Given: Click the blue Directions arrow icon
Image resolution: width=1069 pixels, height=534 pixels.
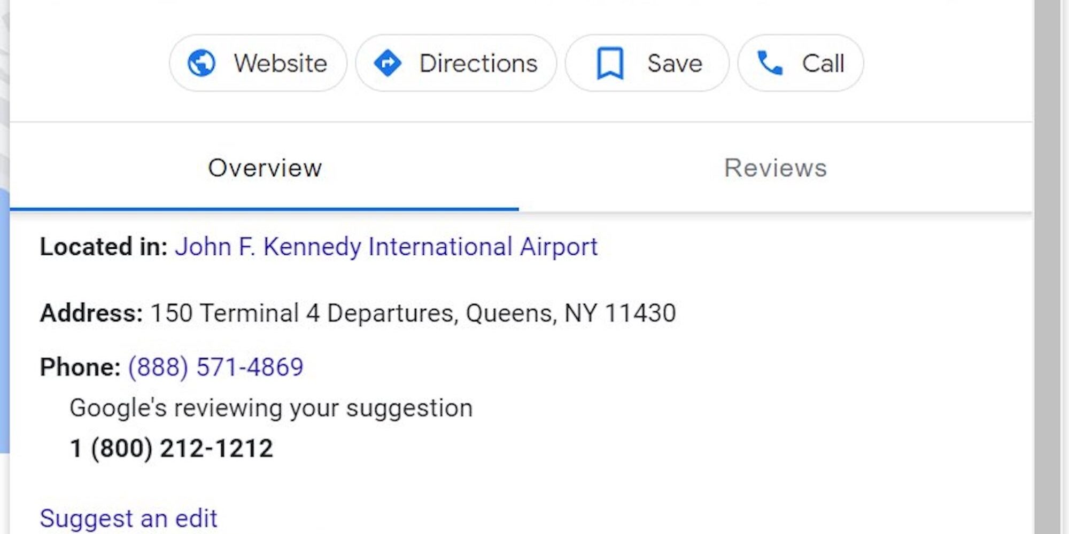Looking at the screenshot, I should pyautogui.click(x=388, y=63).
